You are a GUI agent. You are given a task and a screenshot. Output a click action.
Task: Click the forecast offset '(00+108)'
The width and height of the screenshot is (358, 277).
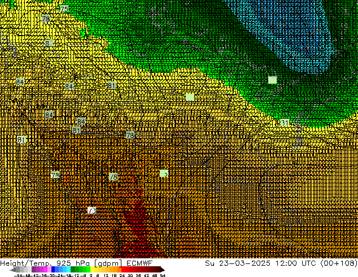[x=339, y=263]
